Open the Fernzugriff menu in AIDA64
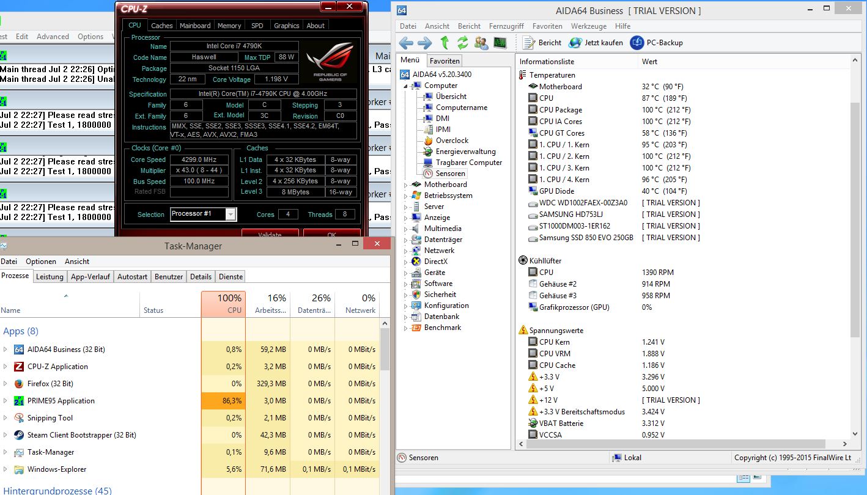 tap(506, 26)
